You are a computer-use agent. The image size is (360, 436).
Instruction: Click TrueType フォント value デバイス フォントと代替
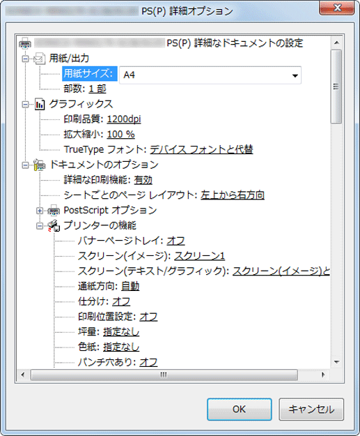click(x=201, y=149)
